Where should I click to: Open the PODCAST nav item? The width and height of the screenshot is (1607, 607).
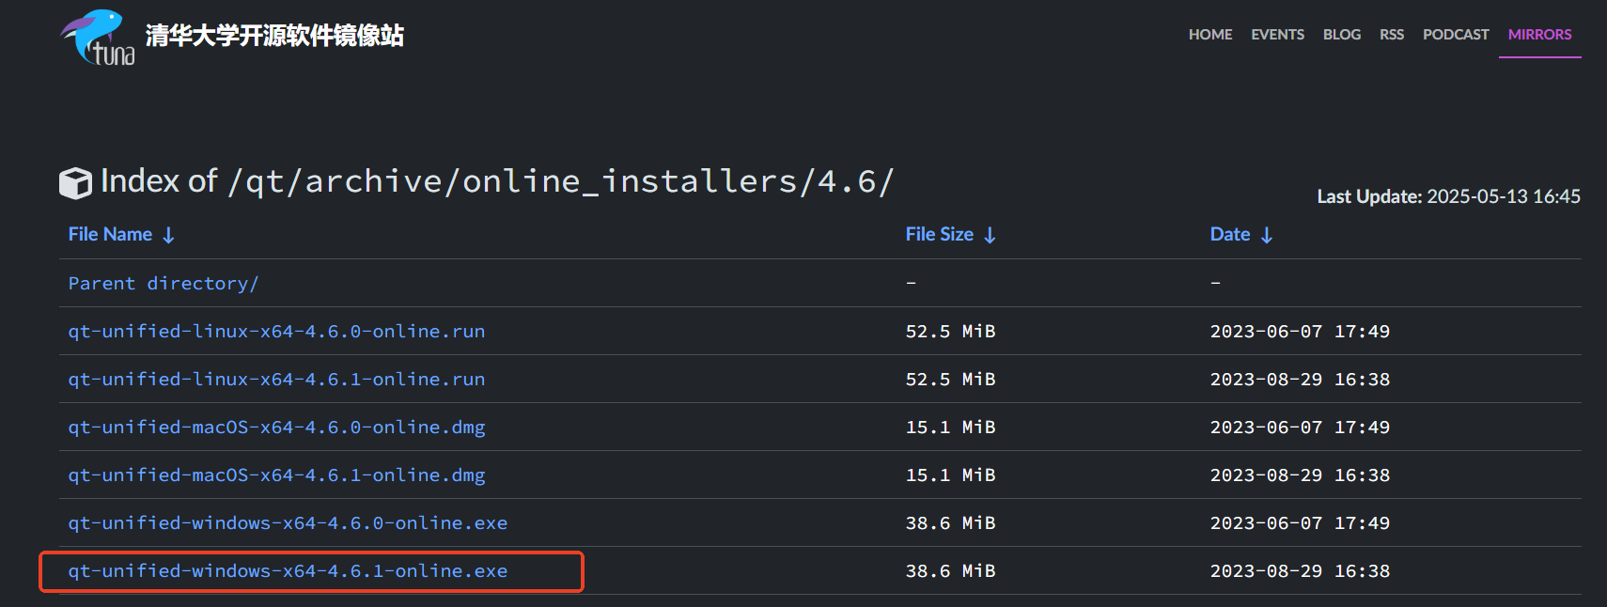click(x=1456, y=35)
